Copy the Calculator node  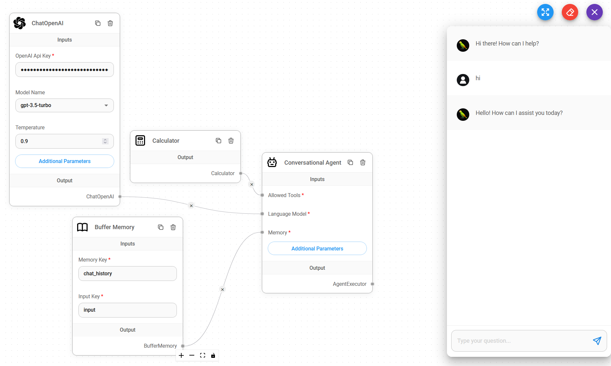pos(219,140)
